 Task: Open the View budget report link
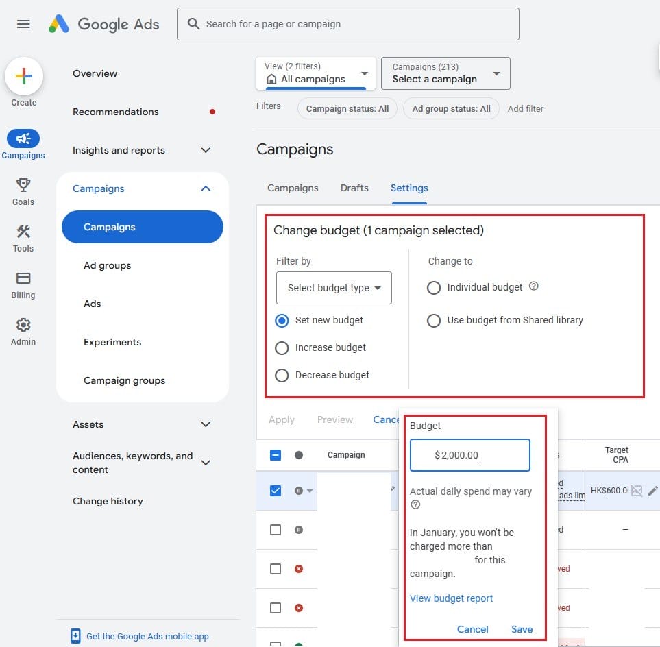tap(452, 598)
